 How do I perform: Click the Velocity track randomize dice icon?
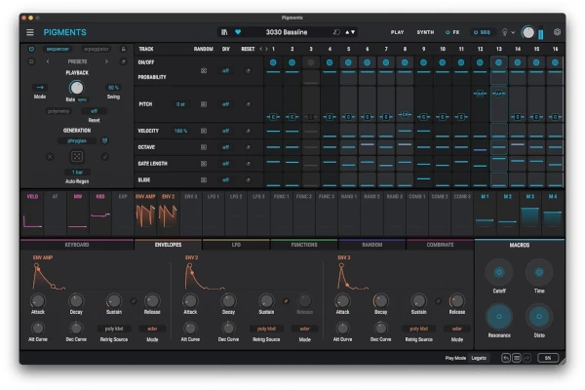pos(204,131)
